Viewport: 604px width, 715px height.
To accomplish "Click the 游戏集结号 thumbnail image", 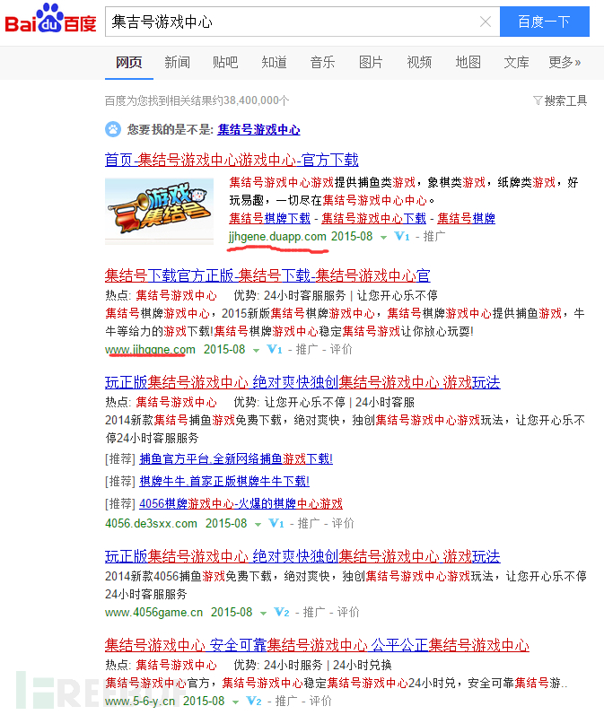I will pyautogui.click(x=159, y=211).
